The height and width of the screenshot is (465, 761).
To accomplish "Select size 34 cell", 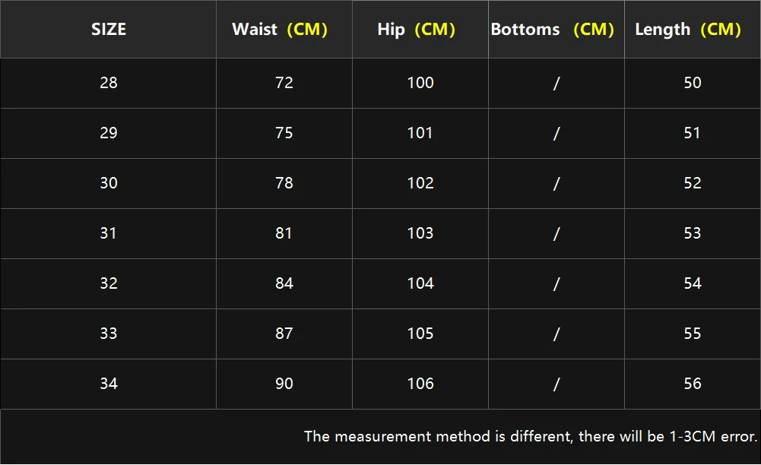I will point(109,384).
